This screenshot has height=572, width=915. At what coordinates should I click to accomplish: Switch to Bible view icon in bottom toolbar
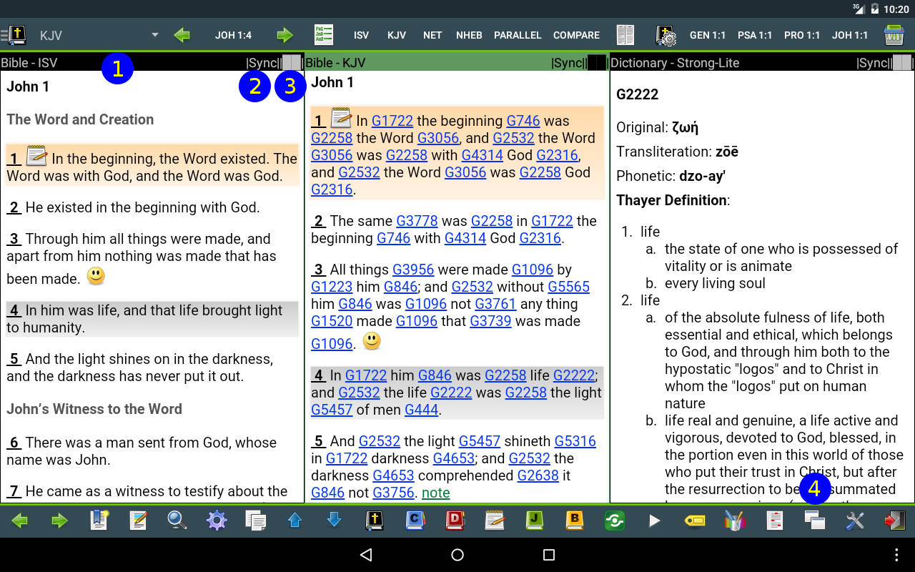[375, 521]
